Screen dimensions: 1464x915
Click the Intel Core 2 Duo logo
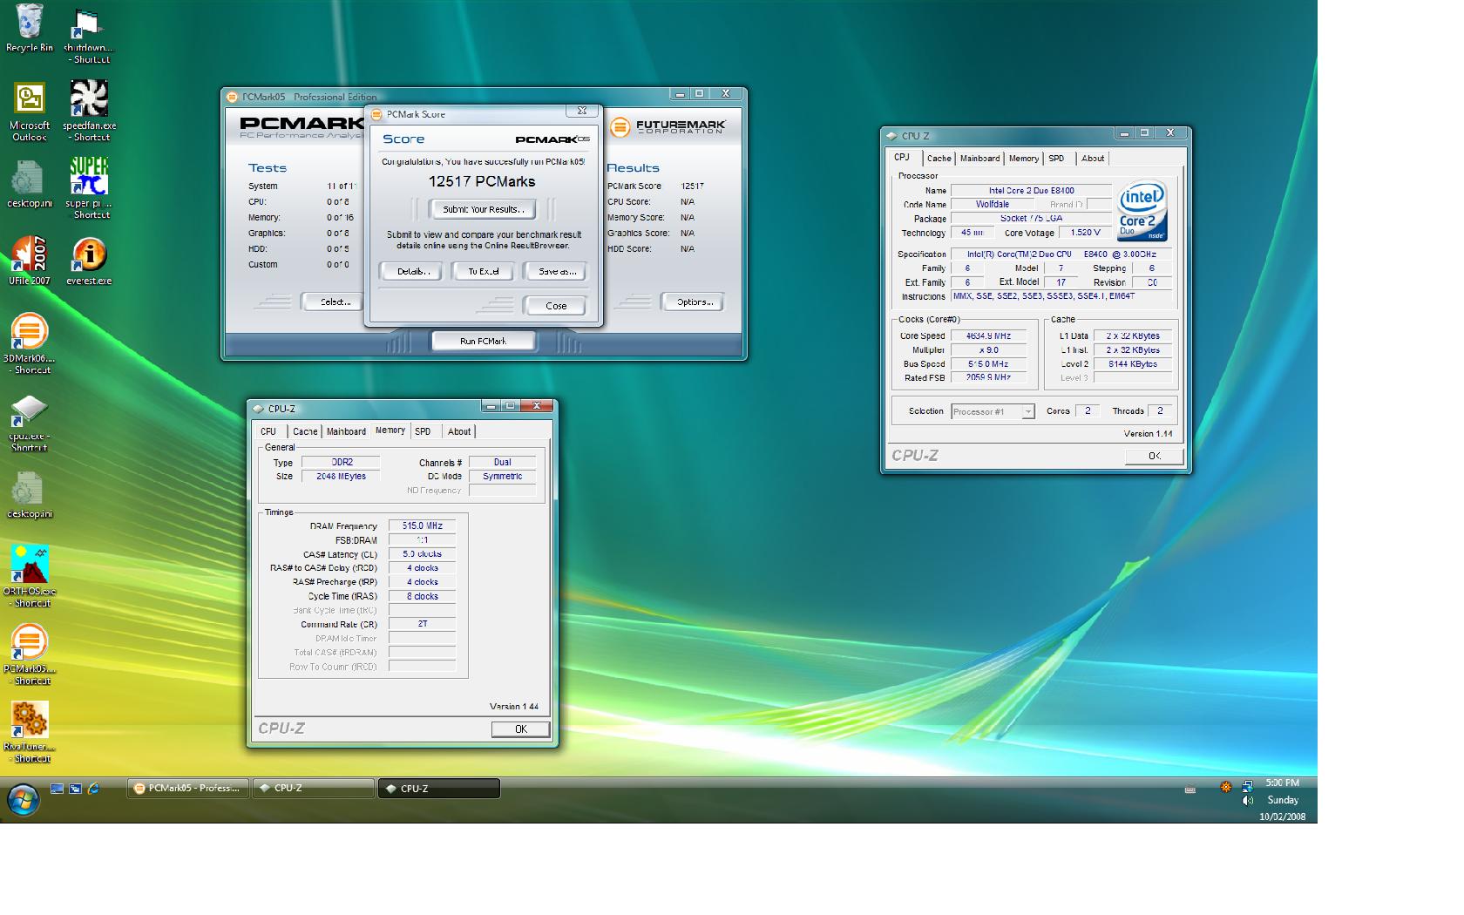click(x=1142, y=211)
